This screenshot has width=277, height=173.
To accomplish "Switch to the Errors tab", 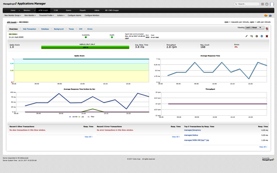I will (90, 29).
